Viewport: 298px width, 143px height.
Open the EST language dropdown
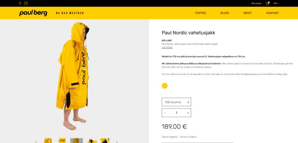[276, 3]
